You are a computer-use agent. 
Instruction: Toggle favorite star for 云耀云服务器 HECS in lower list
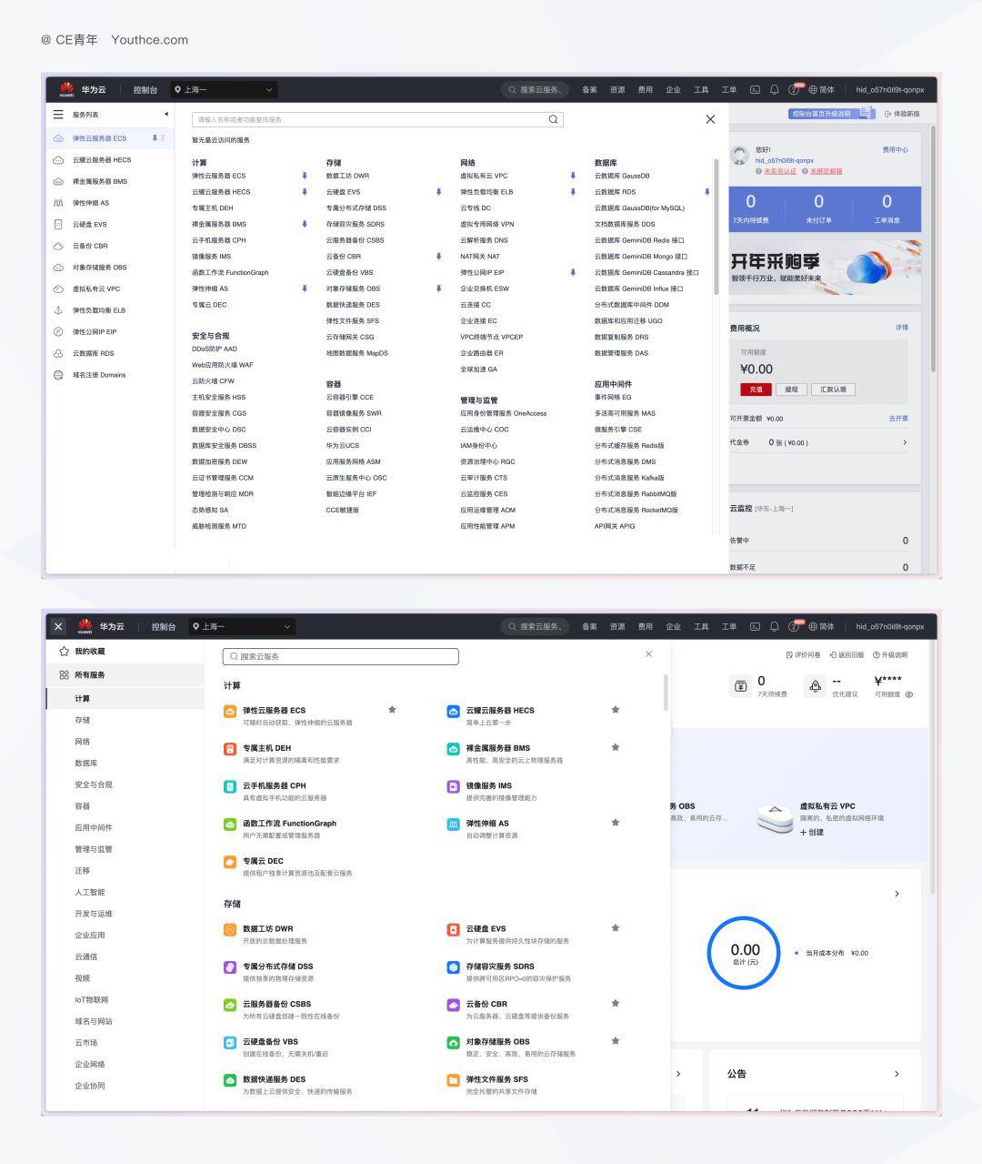(x=616, y=709)
